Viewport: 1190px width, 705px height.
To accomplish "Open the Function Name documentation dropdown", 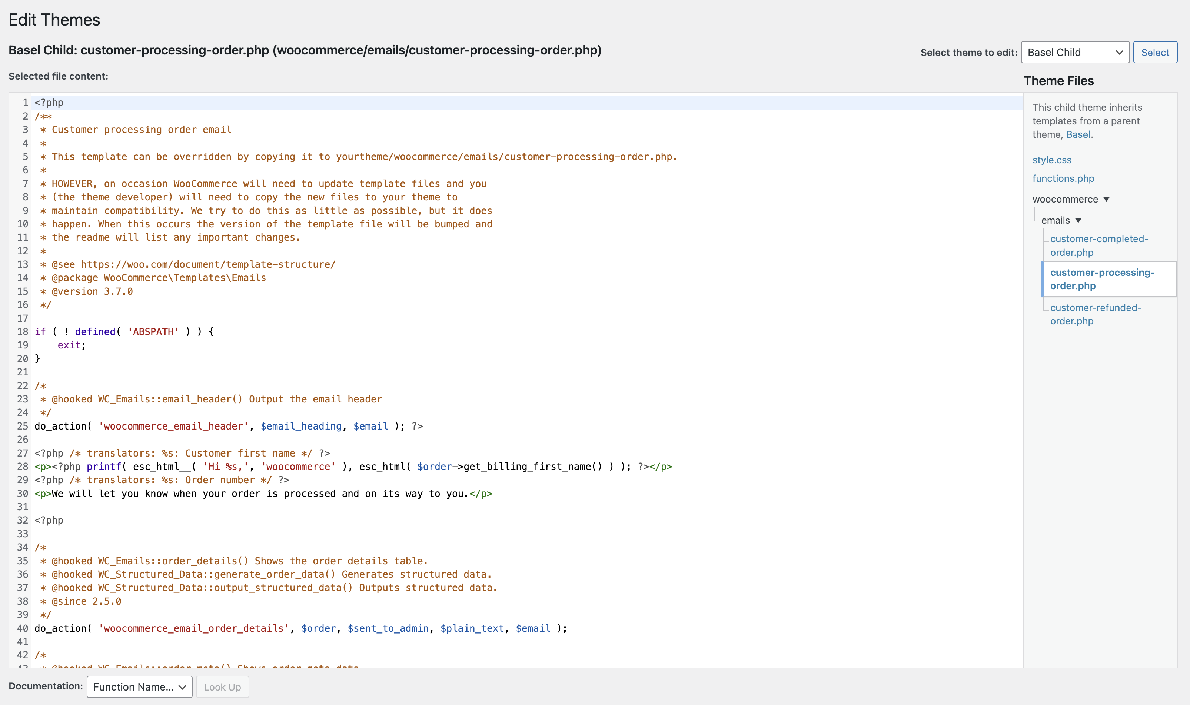I will 139,687.
